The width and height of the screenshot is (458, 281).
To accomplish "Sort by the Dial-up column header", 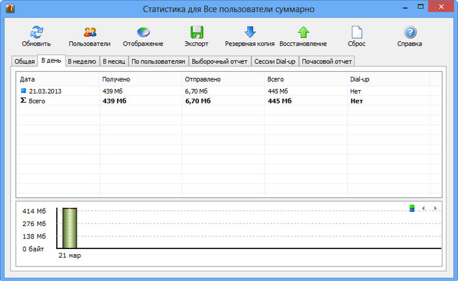I will click(388, 79).
